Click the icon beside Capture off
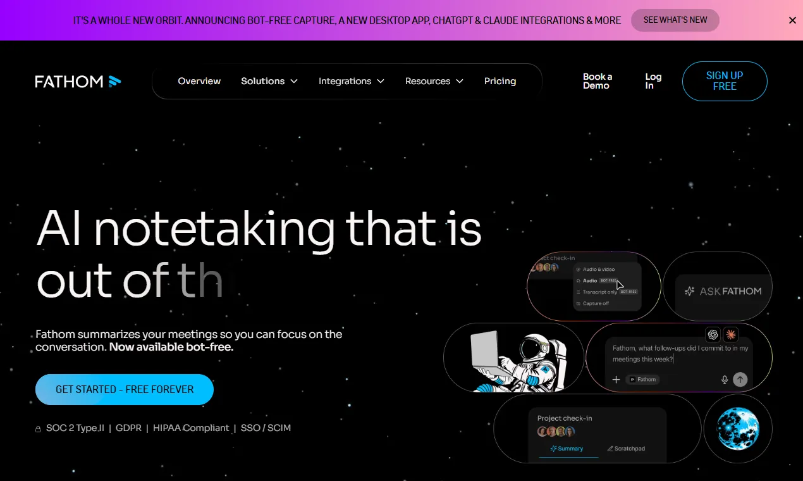The height and width of the screenshot is (481, 803). (x=578, y=303)
